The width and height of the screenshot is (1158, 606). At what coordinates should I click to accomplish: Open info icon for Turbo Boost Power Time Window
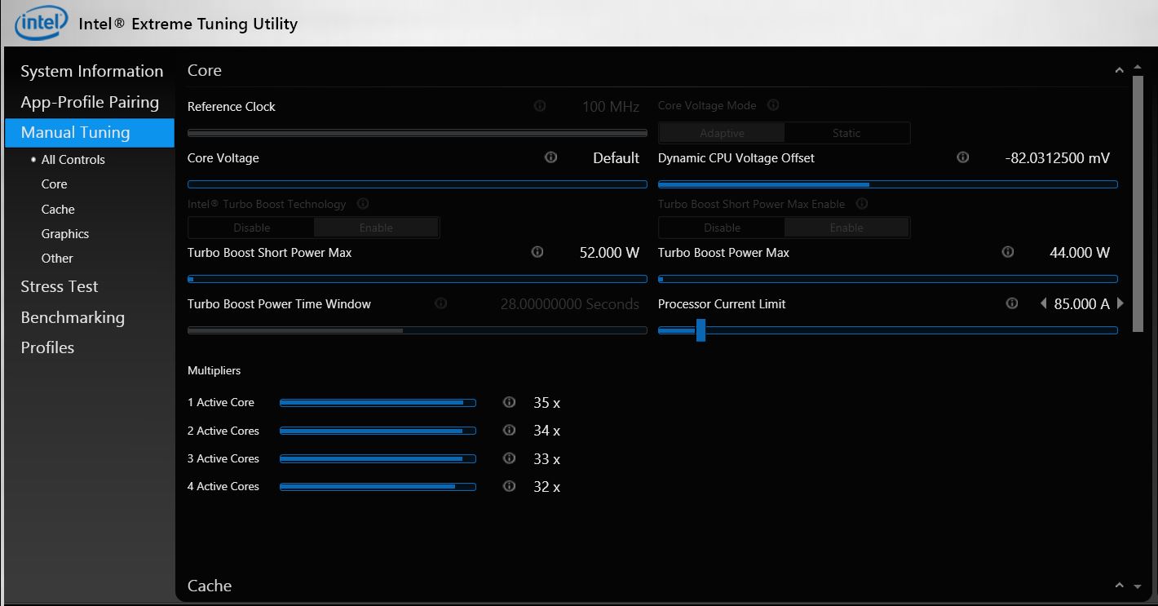pos(441,303)
